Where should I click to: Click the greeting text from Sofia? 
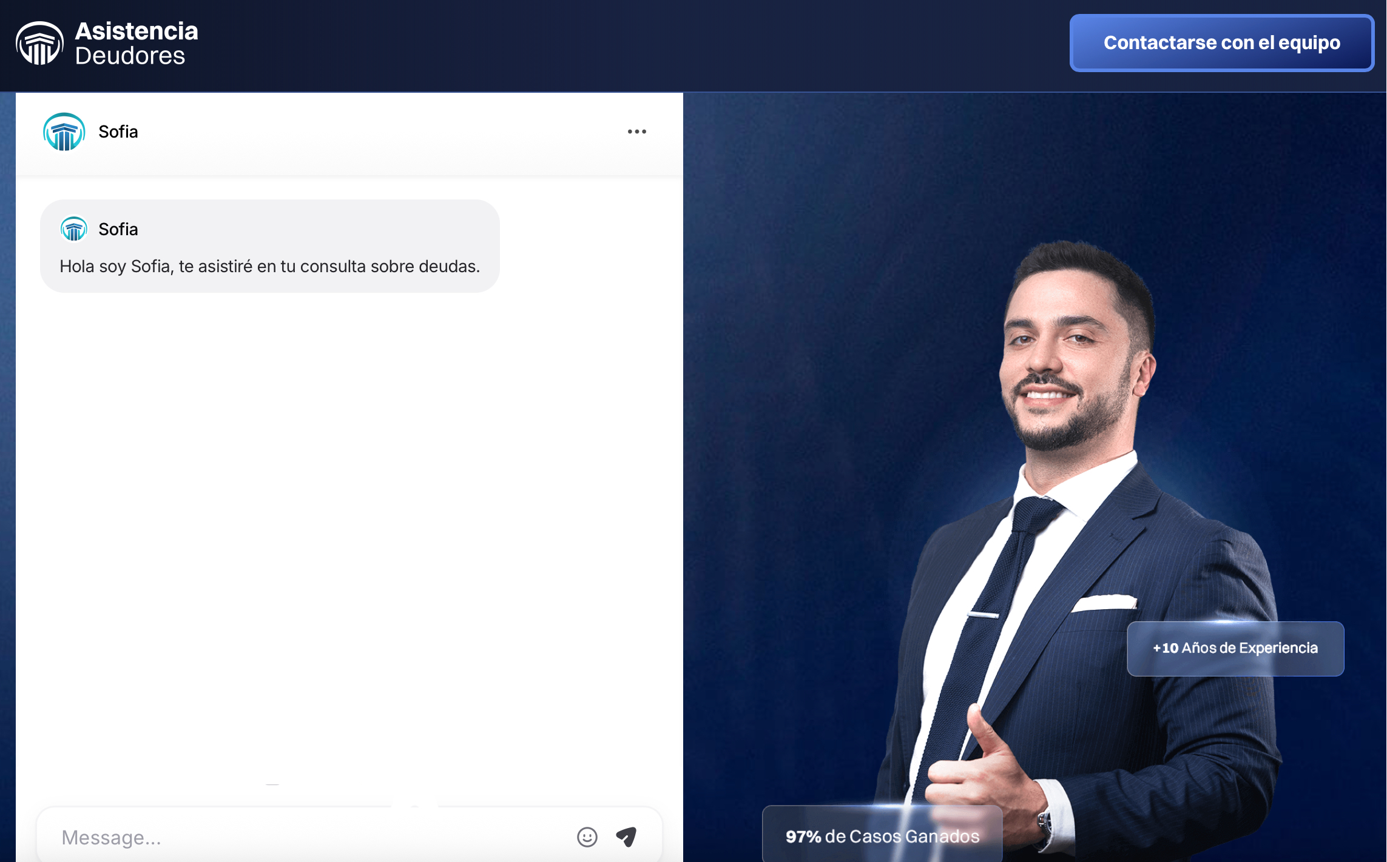point(269,266)
